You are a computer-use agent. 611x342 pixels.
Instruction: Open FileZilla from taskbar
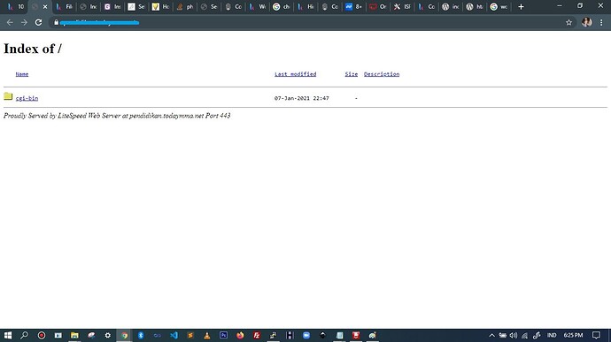click(x=257, y=335)
